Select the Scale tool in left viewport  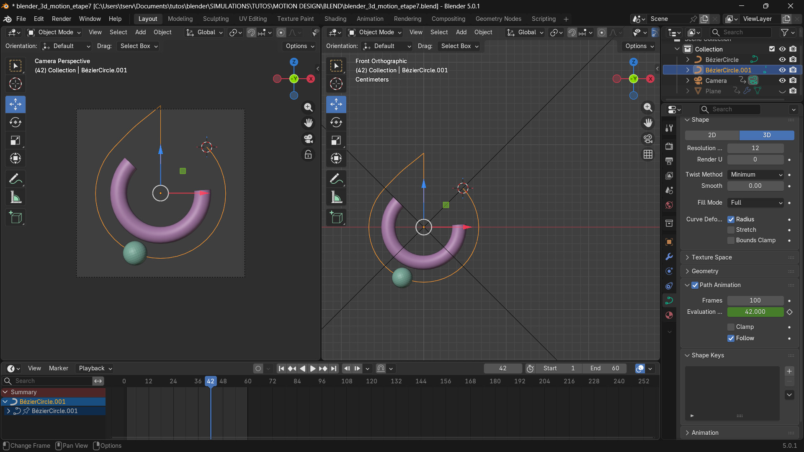click(x=15, y=141)
